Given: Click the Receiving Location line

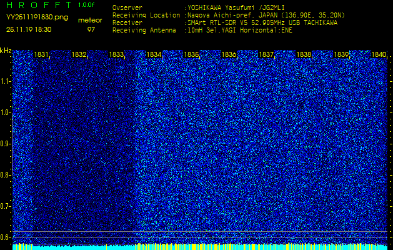Looking at the screenshot, I should click(x=229, y=16).
